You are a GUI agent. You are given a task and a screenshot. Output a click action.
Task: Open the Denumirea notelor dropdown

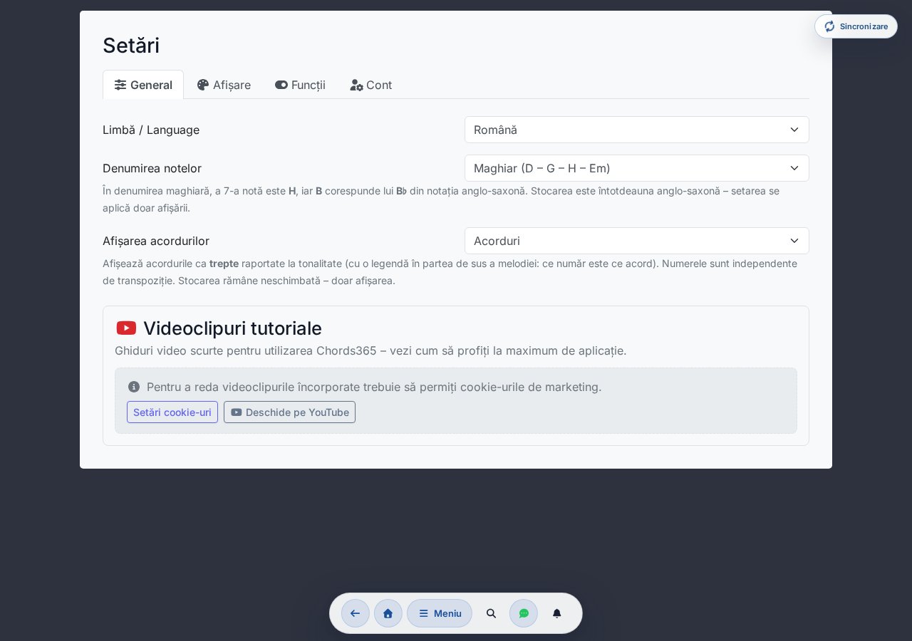click(637, 168)
